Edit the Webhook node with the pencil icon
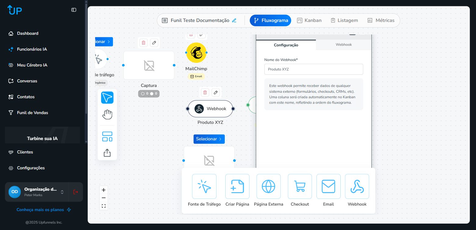 tap(216, 92)
